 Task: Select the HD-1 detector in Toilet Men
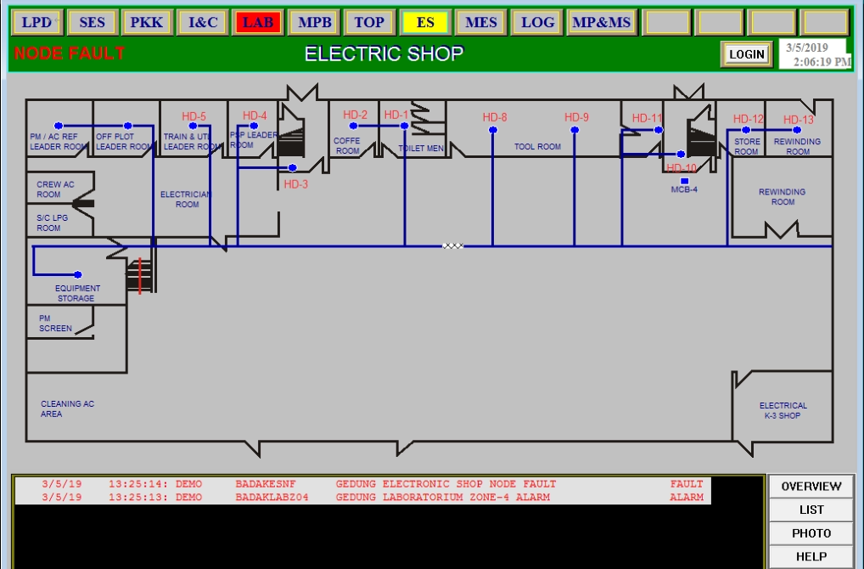[404, 126]
